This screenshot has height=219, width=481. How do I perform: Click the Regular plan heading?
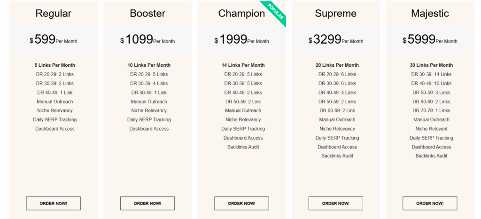pos(53,14)
